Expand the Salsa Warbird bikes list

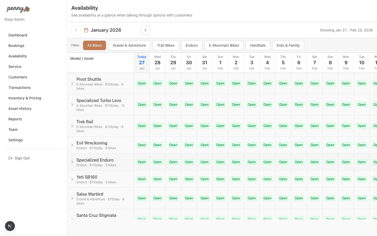pyautogui.click(x=72, y=199)
